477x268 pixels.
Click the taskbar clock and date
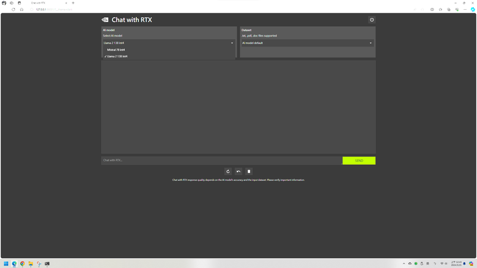(456, 264)
